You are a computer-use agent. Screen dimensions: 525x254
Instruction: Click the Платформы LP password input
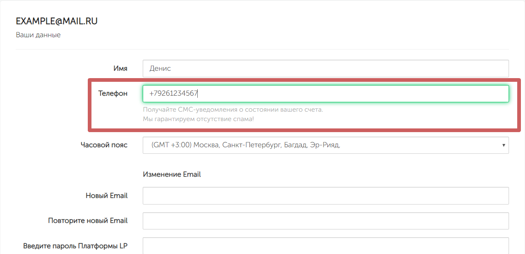325,246
